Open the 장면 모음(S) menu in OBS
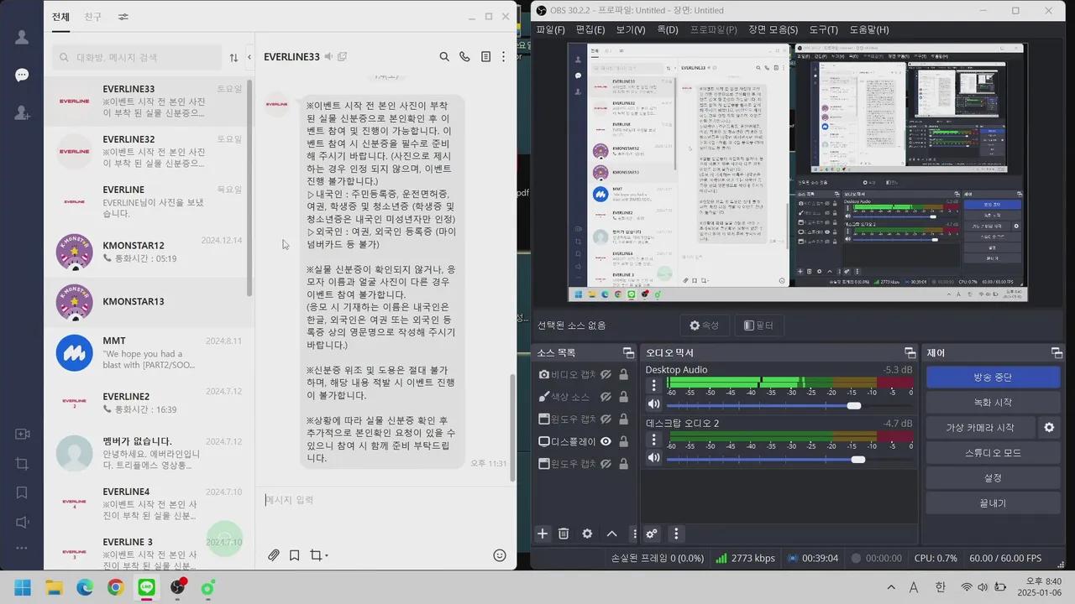1075x604 pixels. [x=773, y=29]
